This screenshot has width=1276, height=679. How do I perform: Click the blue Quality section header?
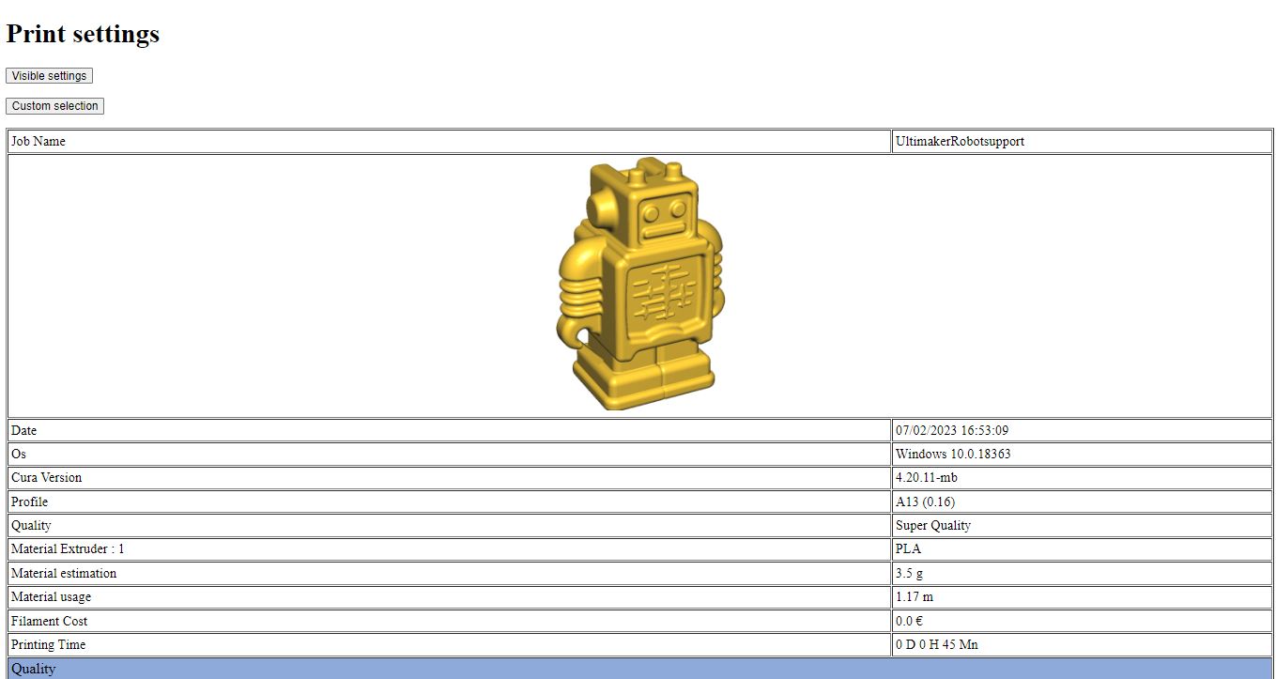639,669
